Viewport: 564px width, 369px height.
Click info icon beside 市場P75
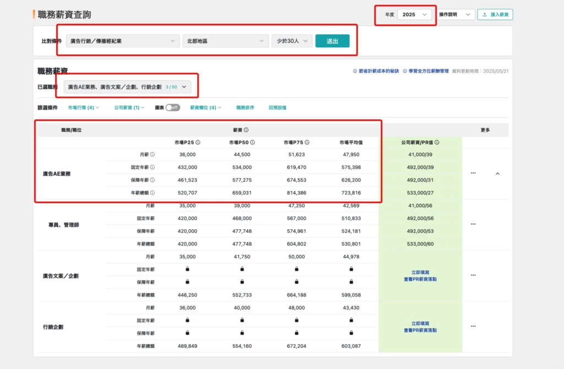[307, 143]
